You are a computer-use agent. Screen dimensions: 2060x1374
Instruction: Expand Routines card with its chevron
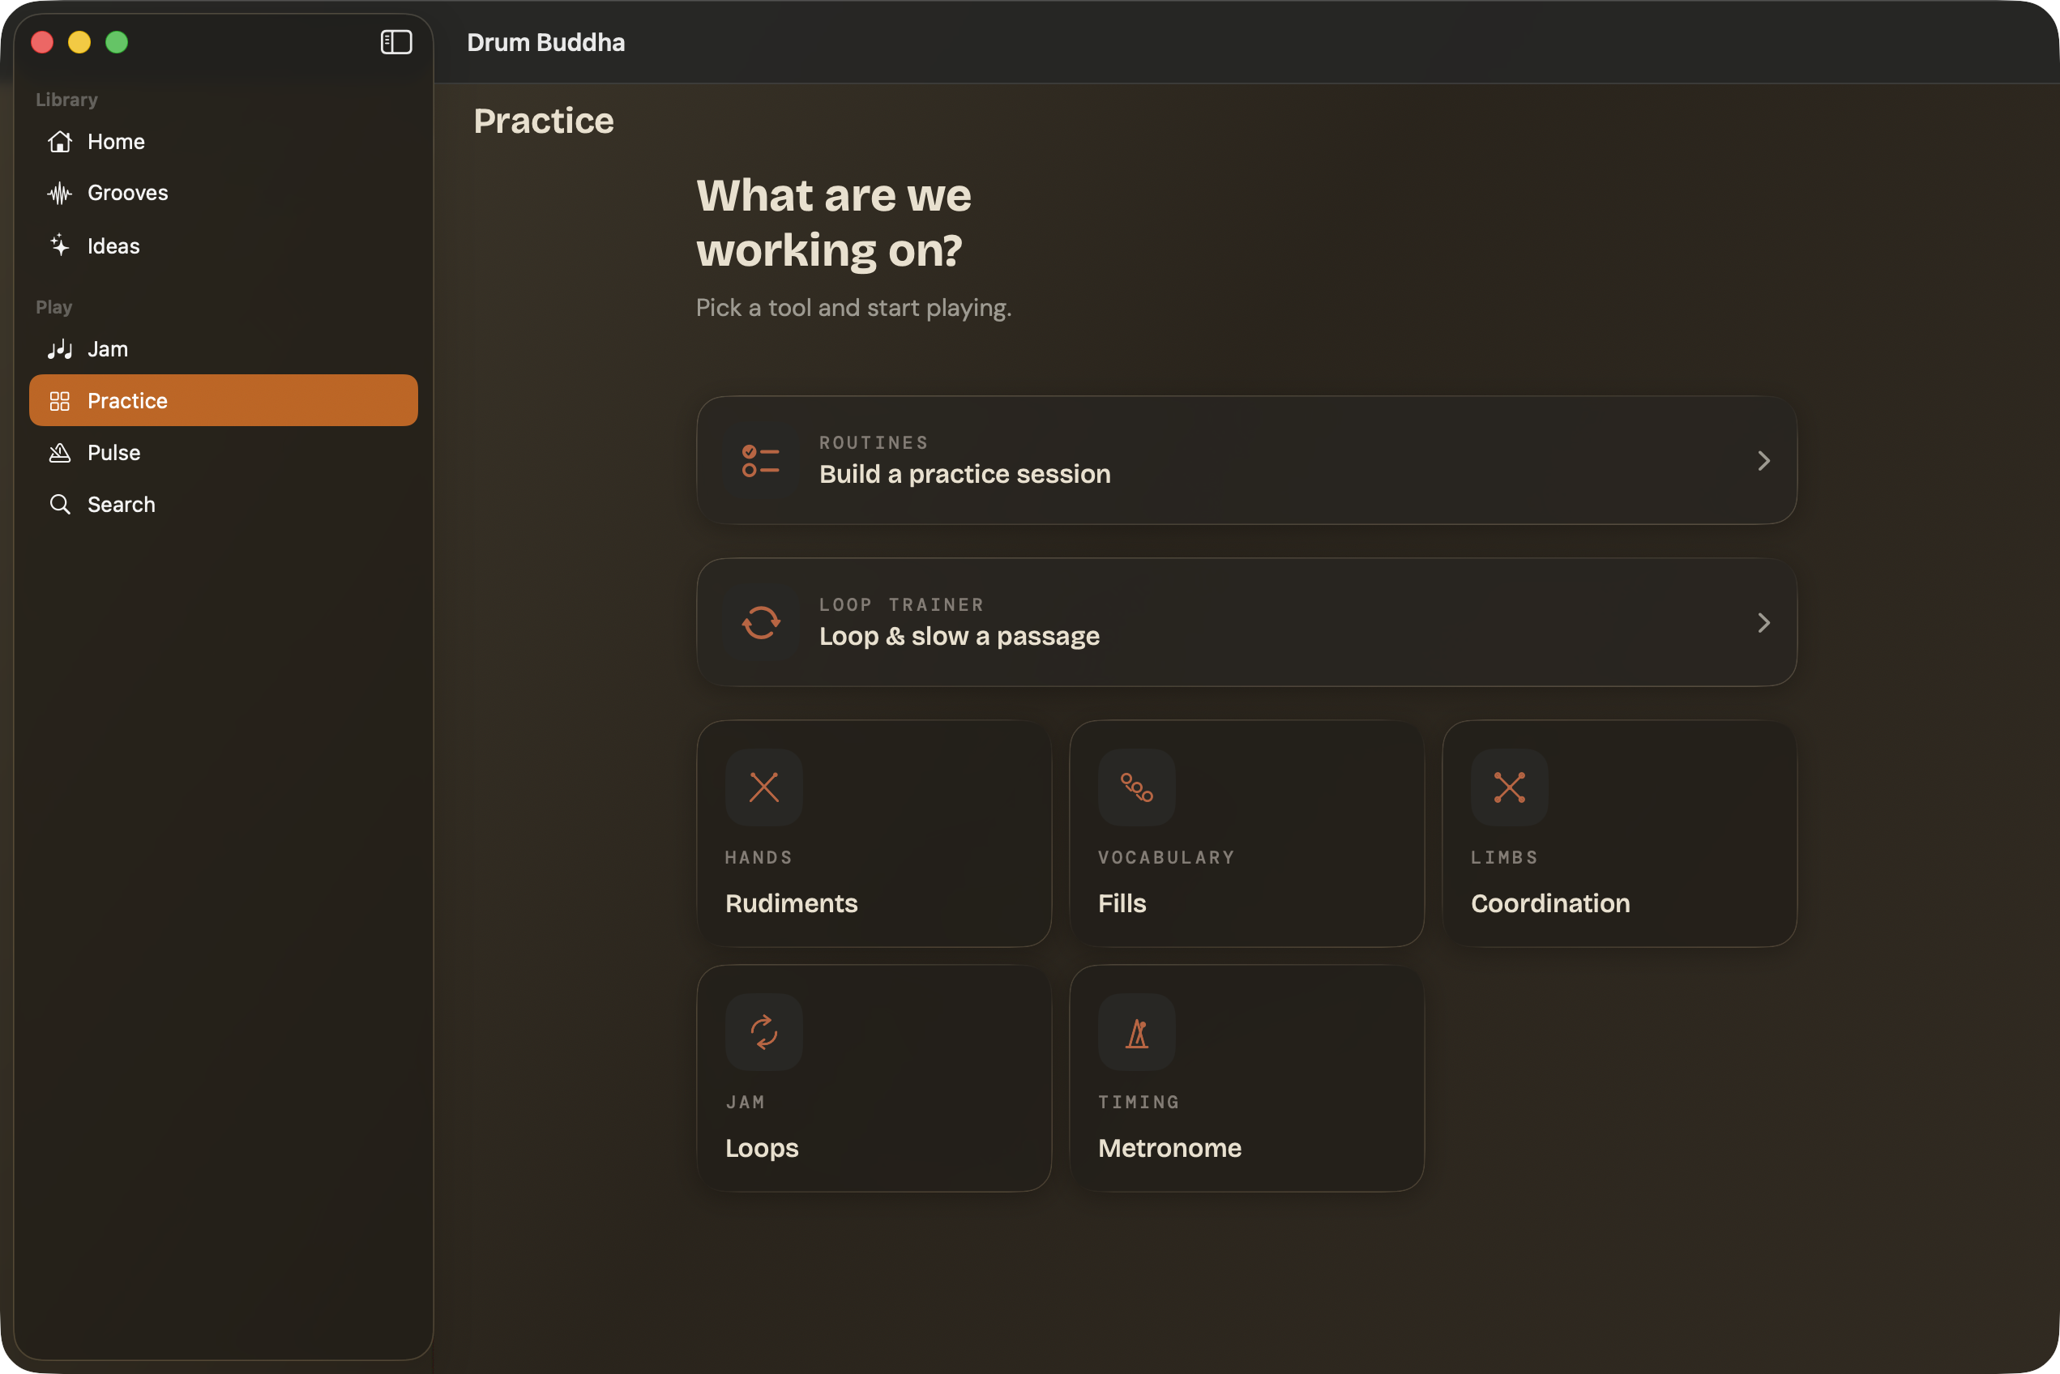pos(1763,460)
